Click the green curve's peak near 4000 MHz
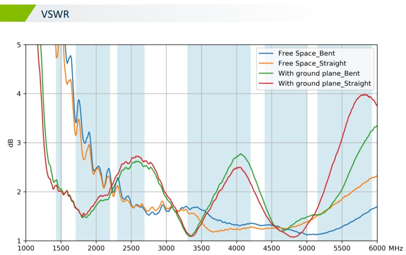The width and height of the screenshot is (406, 255). click(241, 154)
